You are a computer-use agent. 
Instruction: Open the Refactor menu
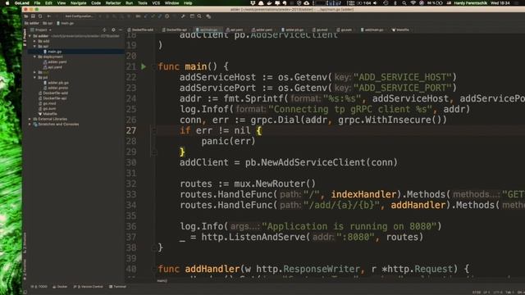113,3
